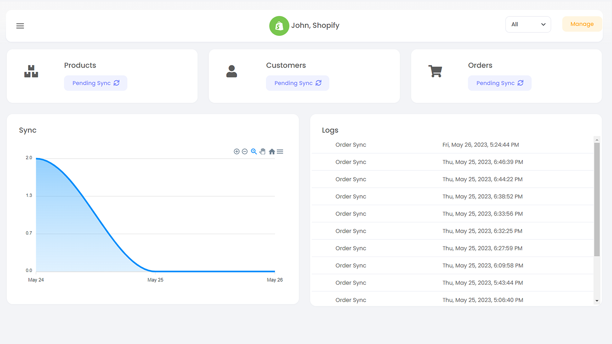Open the chart export menu icon
The image size is (612, 344).
(x=280, y=152)
